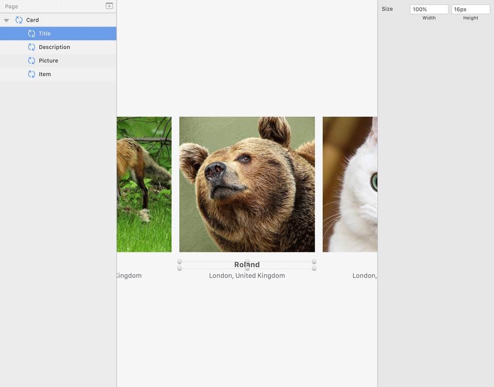Click the Description layer's component icon
The height and width of the screenshot is (387, 494).
coord(31,47)
